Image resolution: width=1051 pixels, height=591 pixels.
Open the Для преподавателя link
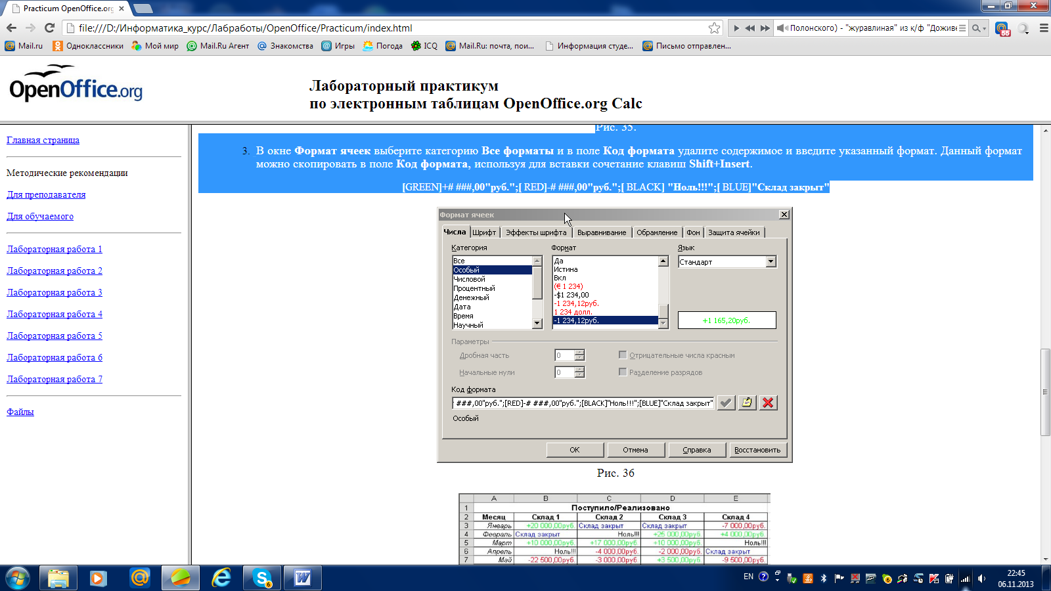point(46,194)
